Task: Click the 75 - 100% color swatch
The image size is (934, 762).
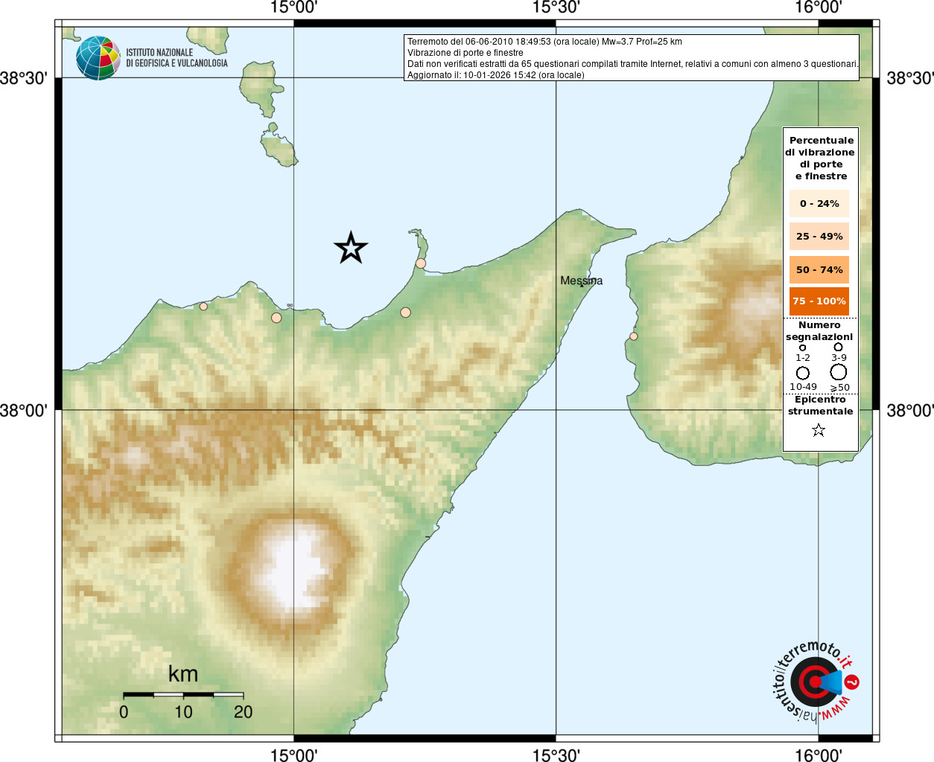Action: (x=819, y=301)
